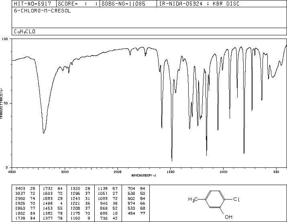Select the compound name 6-CHLORO-M-CRESOL
The width and height of the screenshot is (287, 222).
[x=42, y=11]
